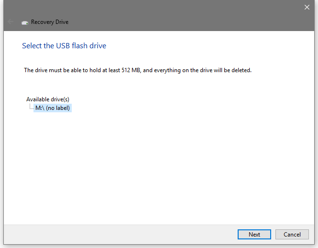Click the back arrow in title bar
The height and width of the screenshot is (248, 318).
(x=11, y=22)
